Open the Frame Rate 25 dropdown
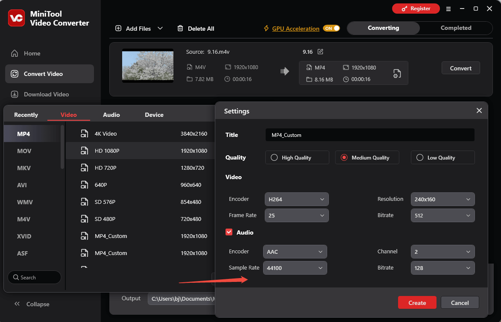 (296, 215)
